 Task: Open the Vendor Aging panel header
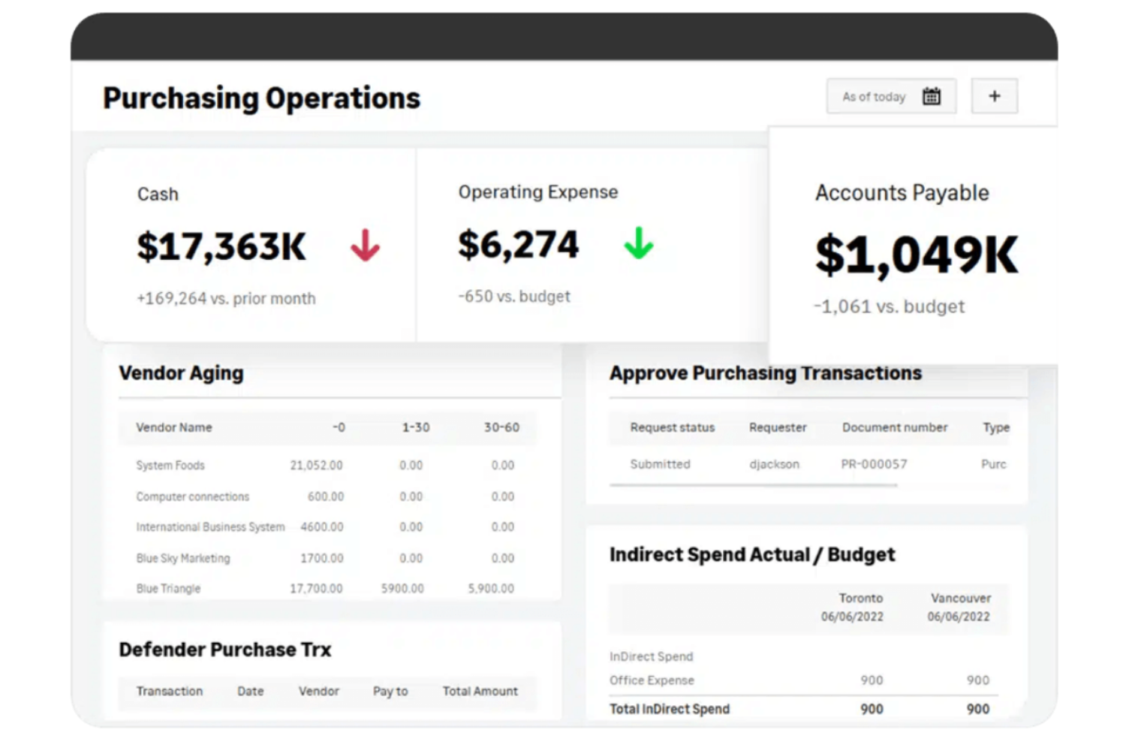coord(180,373)
